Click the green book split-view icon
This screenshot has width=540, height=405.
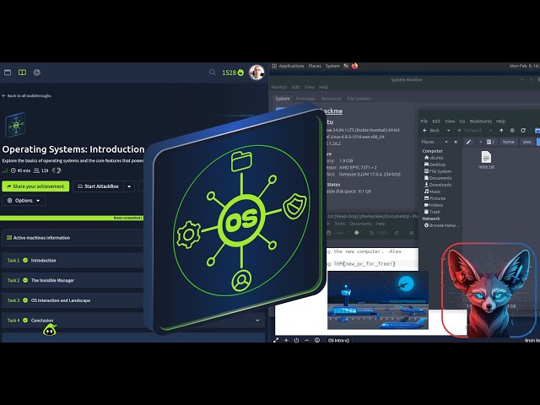click(22, 73)
